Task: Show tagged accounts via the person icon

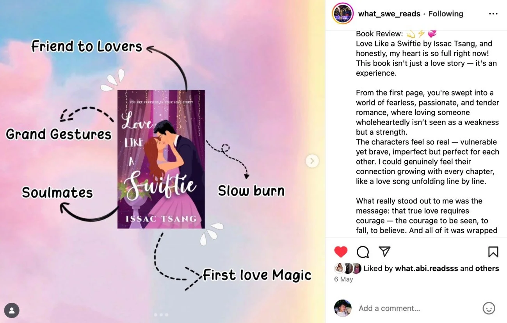Action: tap(12, 311)
